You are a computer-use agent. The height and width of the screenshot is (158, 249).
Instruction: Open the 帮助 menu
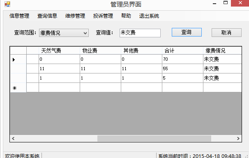click(x=126, y=16)
